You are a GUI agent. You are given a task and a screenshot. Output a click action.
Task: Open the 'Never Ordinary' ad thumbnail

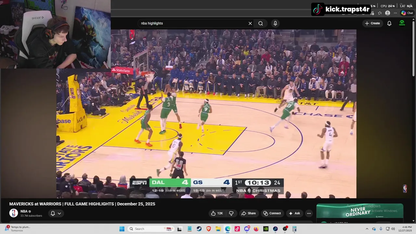pyautogui.click(x=360, y=211)
